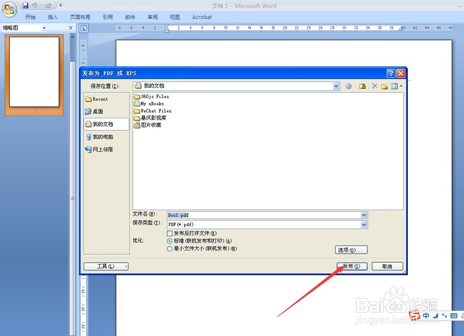
Task: Open the 插入 ribbon tab
Action: click(53, 17)
